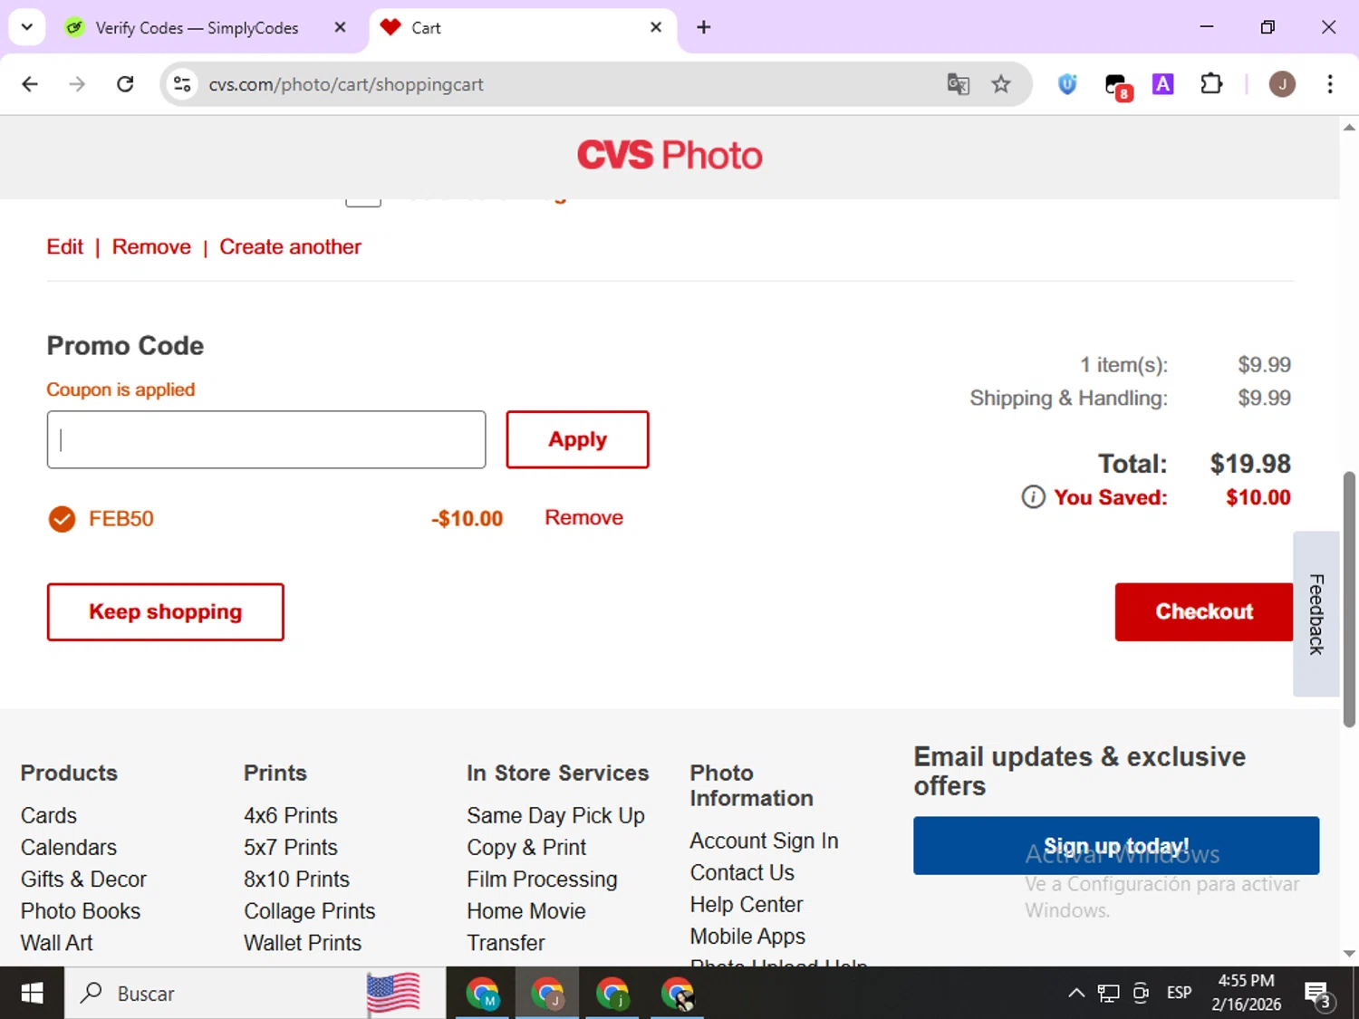Image resolution: width=1359 pixels, height=1019 pixels.
Task: Open Same Day Pick Up link
Action: tap(555, 816)
